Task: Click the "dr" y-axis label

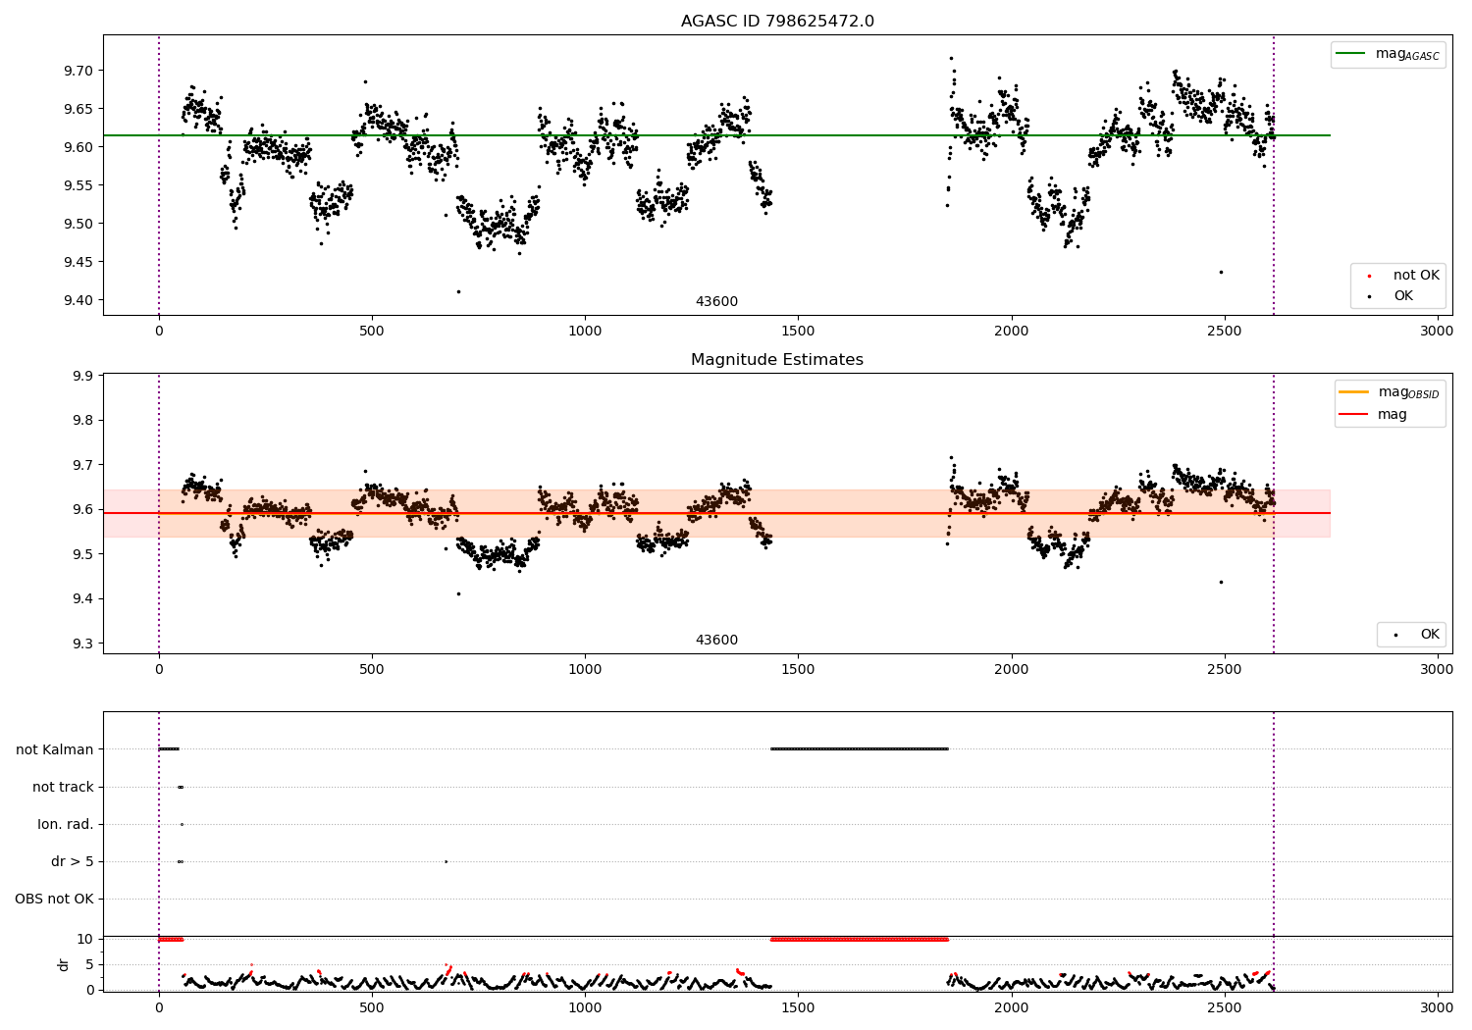Action: pos(64,964)
